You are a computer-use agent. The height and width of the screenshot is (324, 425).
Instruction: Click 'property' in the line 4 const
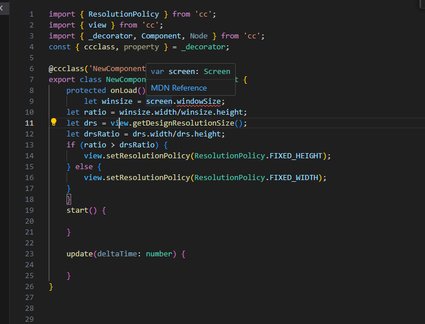pyautogui.click(x=141, y=47)
